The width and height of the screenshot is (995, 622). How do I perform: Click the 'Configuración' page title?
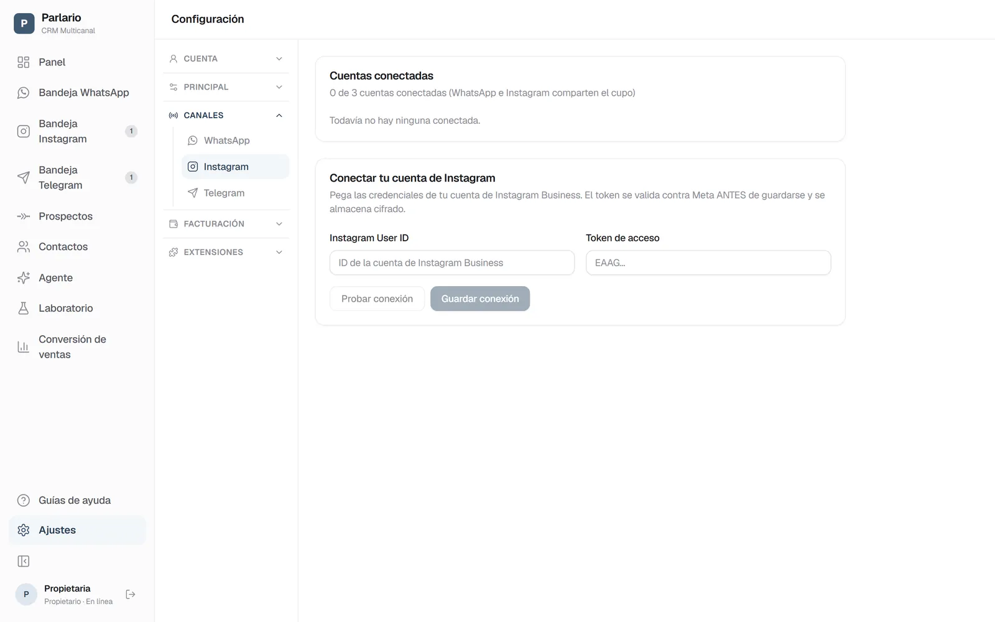[208, 19]
